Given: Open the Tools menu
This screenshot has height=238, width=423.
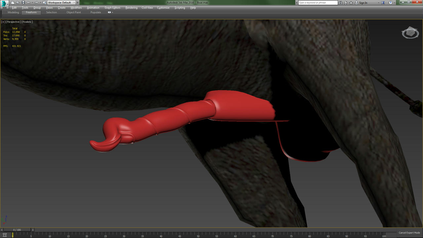Looking at the screenshot, I should click(x=25, y=8).
